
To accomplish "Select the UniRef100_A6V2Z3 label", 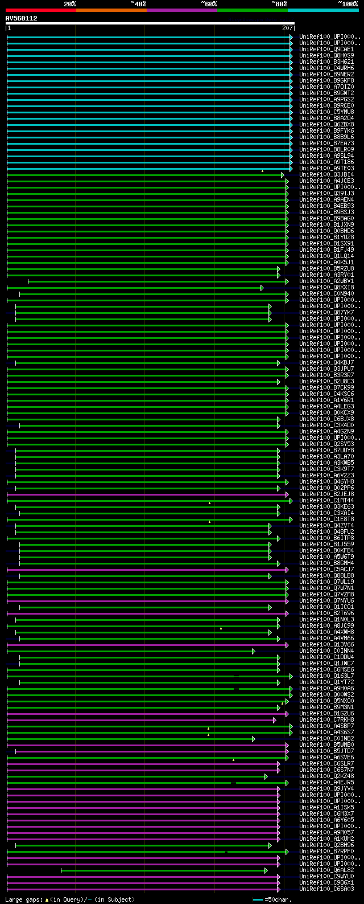I will pos(326,476).
